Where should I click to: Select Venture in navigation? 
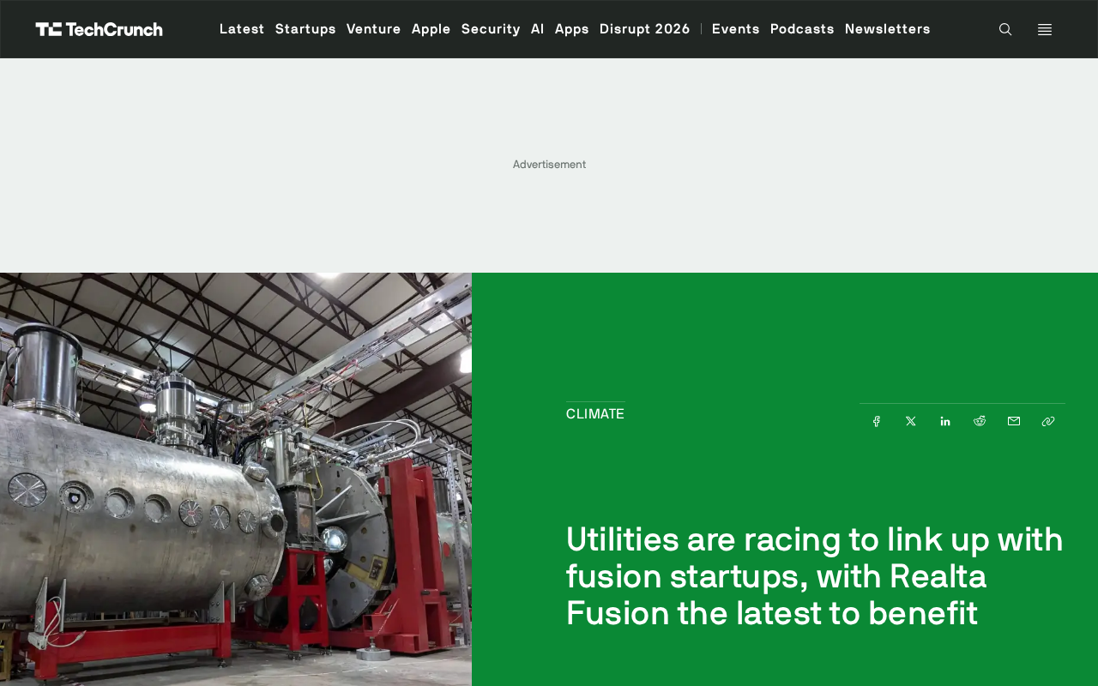374,29
